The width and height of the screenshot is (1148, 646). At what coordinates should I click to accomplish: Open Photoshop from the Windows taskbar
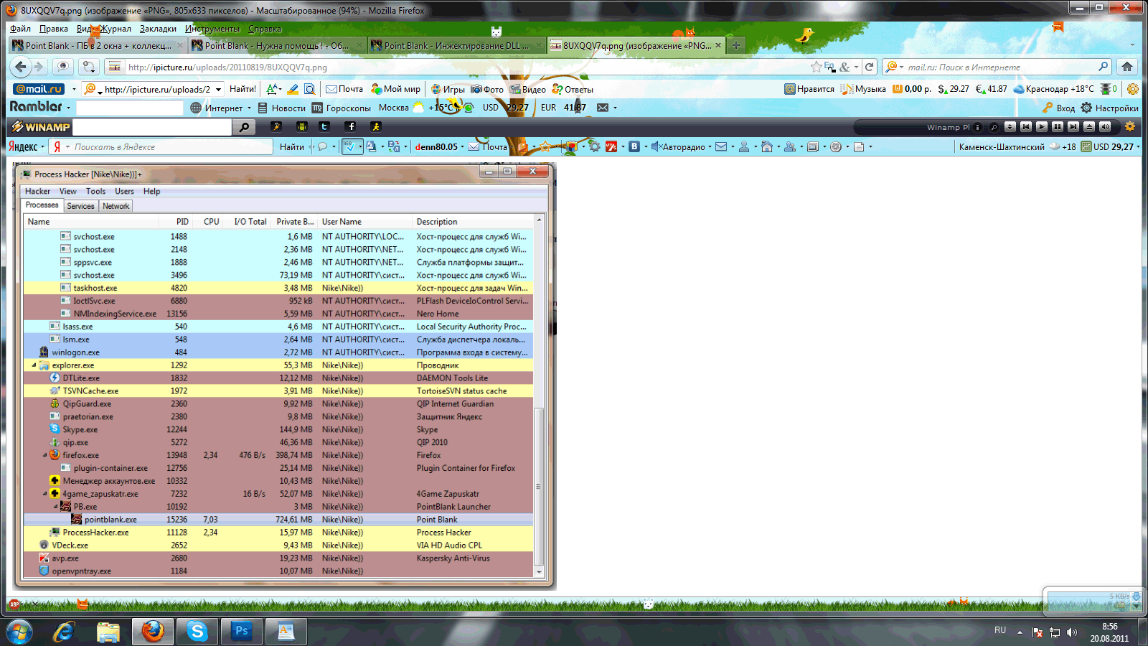(241, 631)
